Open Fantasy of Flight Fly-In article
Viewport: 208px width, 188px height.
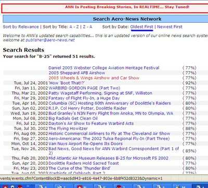[x=84, y=98]
